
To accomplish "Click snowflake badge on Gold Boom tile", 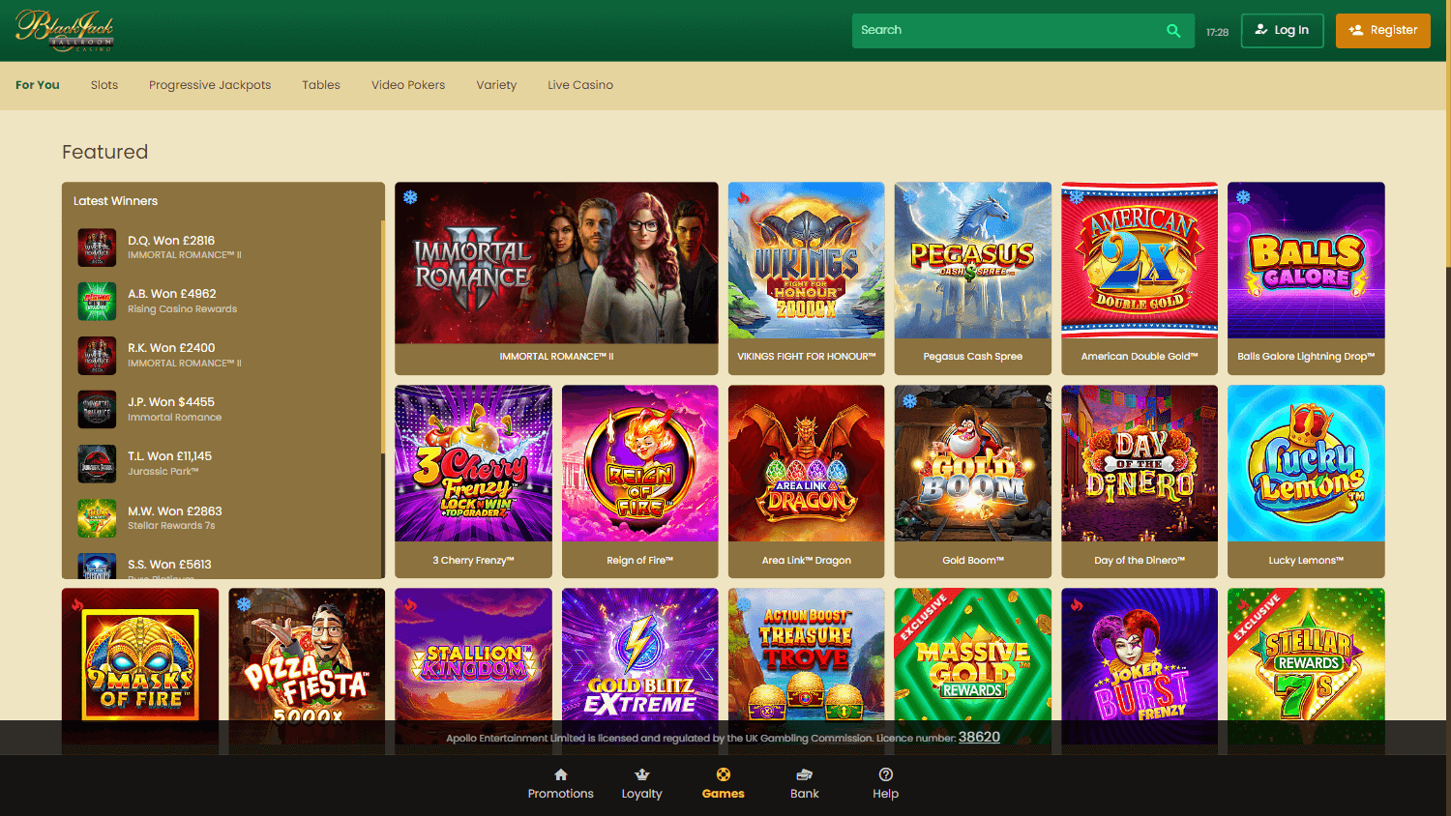I will point(909,400).
